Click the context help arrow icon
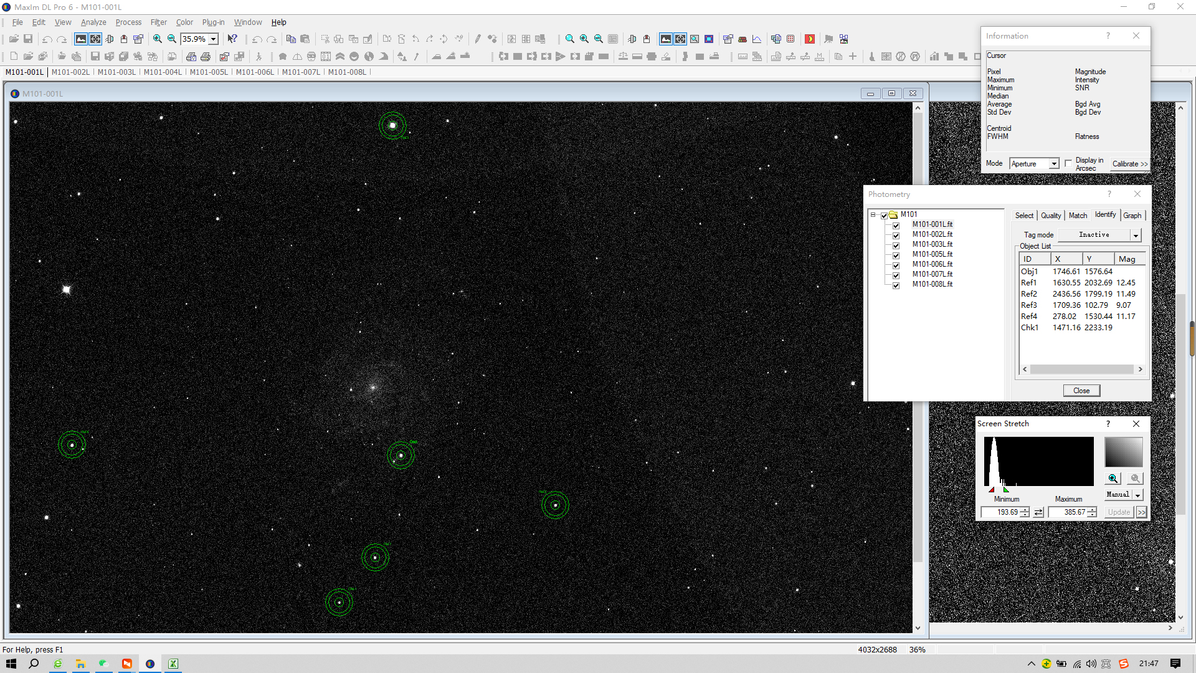The image size is (1196, 673). 232,39
